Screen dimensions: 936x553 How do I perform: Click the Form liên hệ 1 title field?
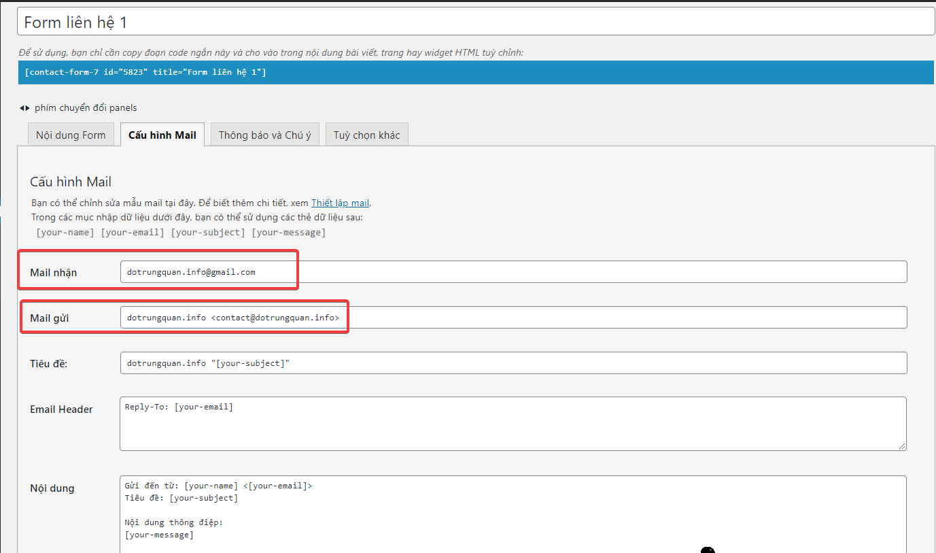coord(476,22)
